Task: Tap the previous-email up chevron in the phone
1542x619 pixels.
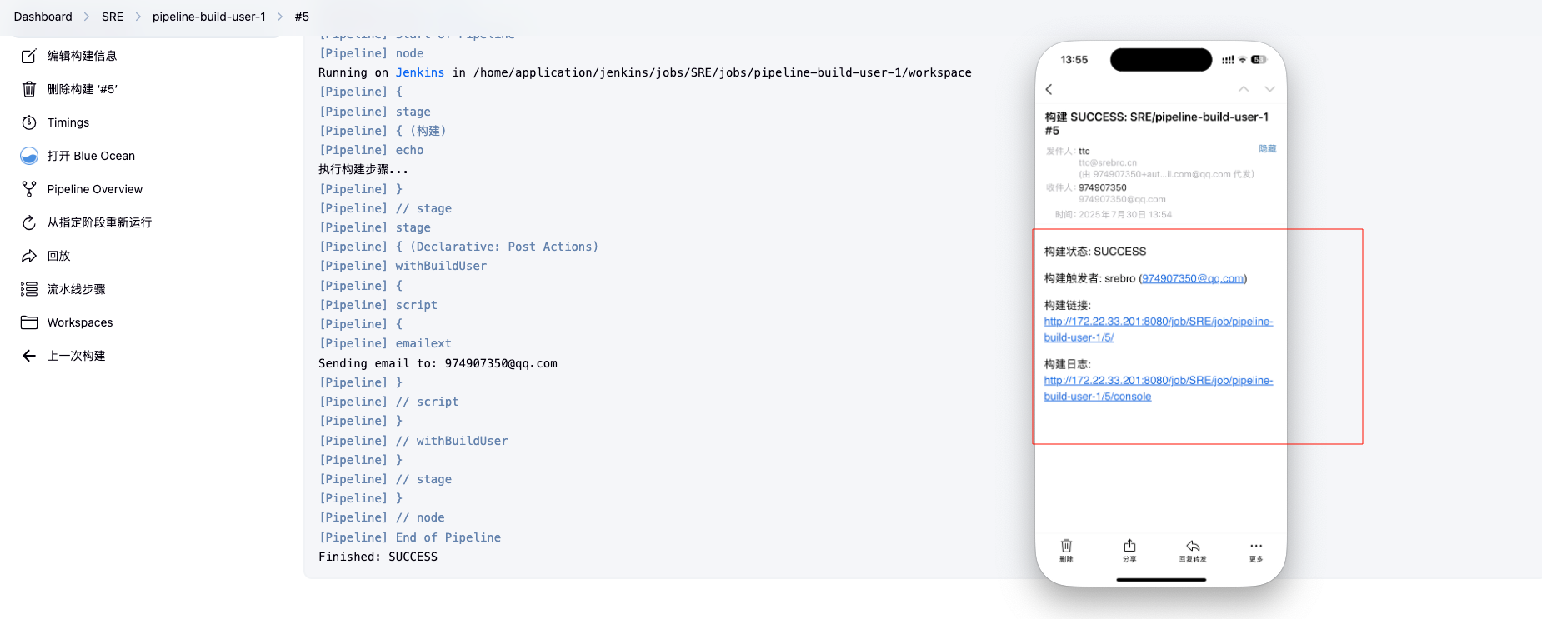Action: [1244, 89]
